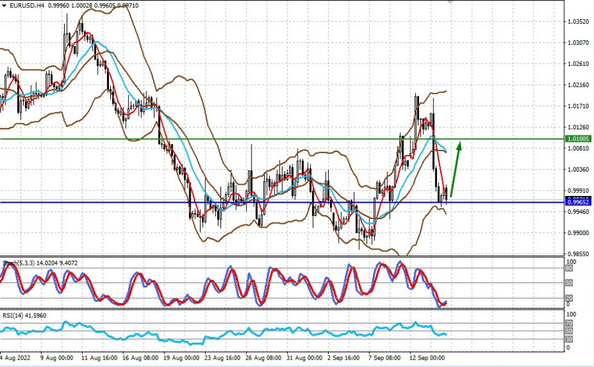
Task: Click the 7 Sep 08:00 time axis label
Action: point(385,358)
